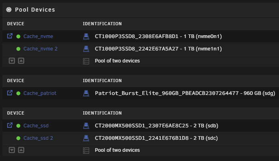Viewport: 279px width, 161px height.
Task: Open the Cache_patriot device link
Action: [40, 93]
